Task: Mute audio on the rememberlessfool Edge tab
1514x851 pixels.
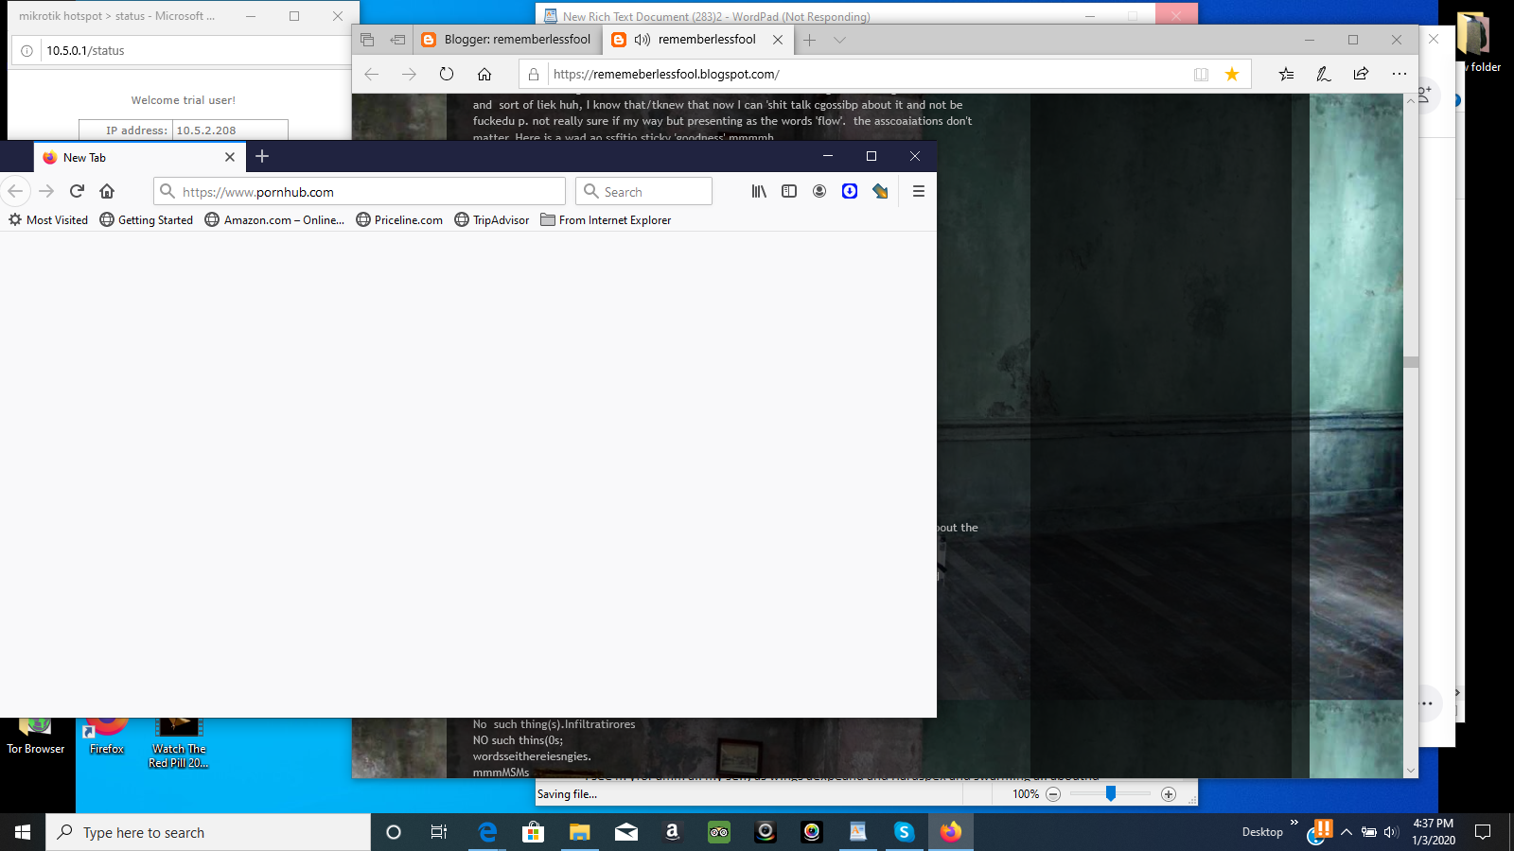Action: click(643, 40)
